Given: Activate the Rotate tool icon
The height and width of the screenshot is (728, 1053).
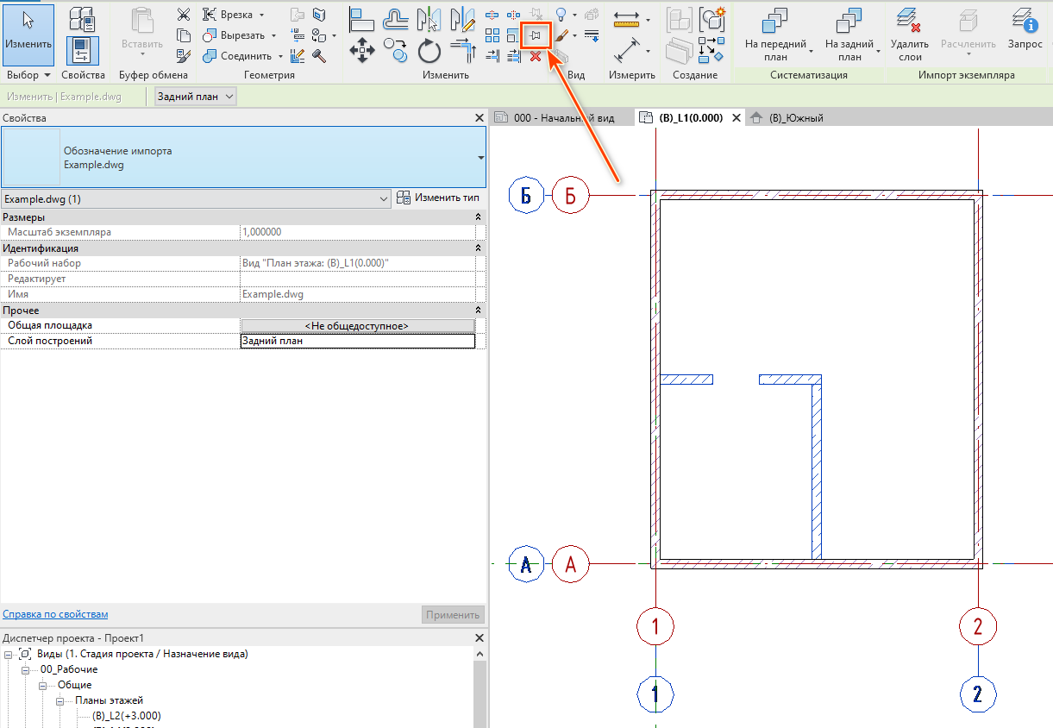Looking at the screenshot, I should 429,52.
